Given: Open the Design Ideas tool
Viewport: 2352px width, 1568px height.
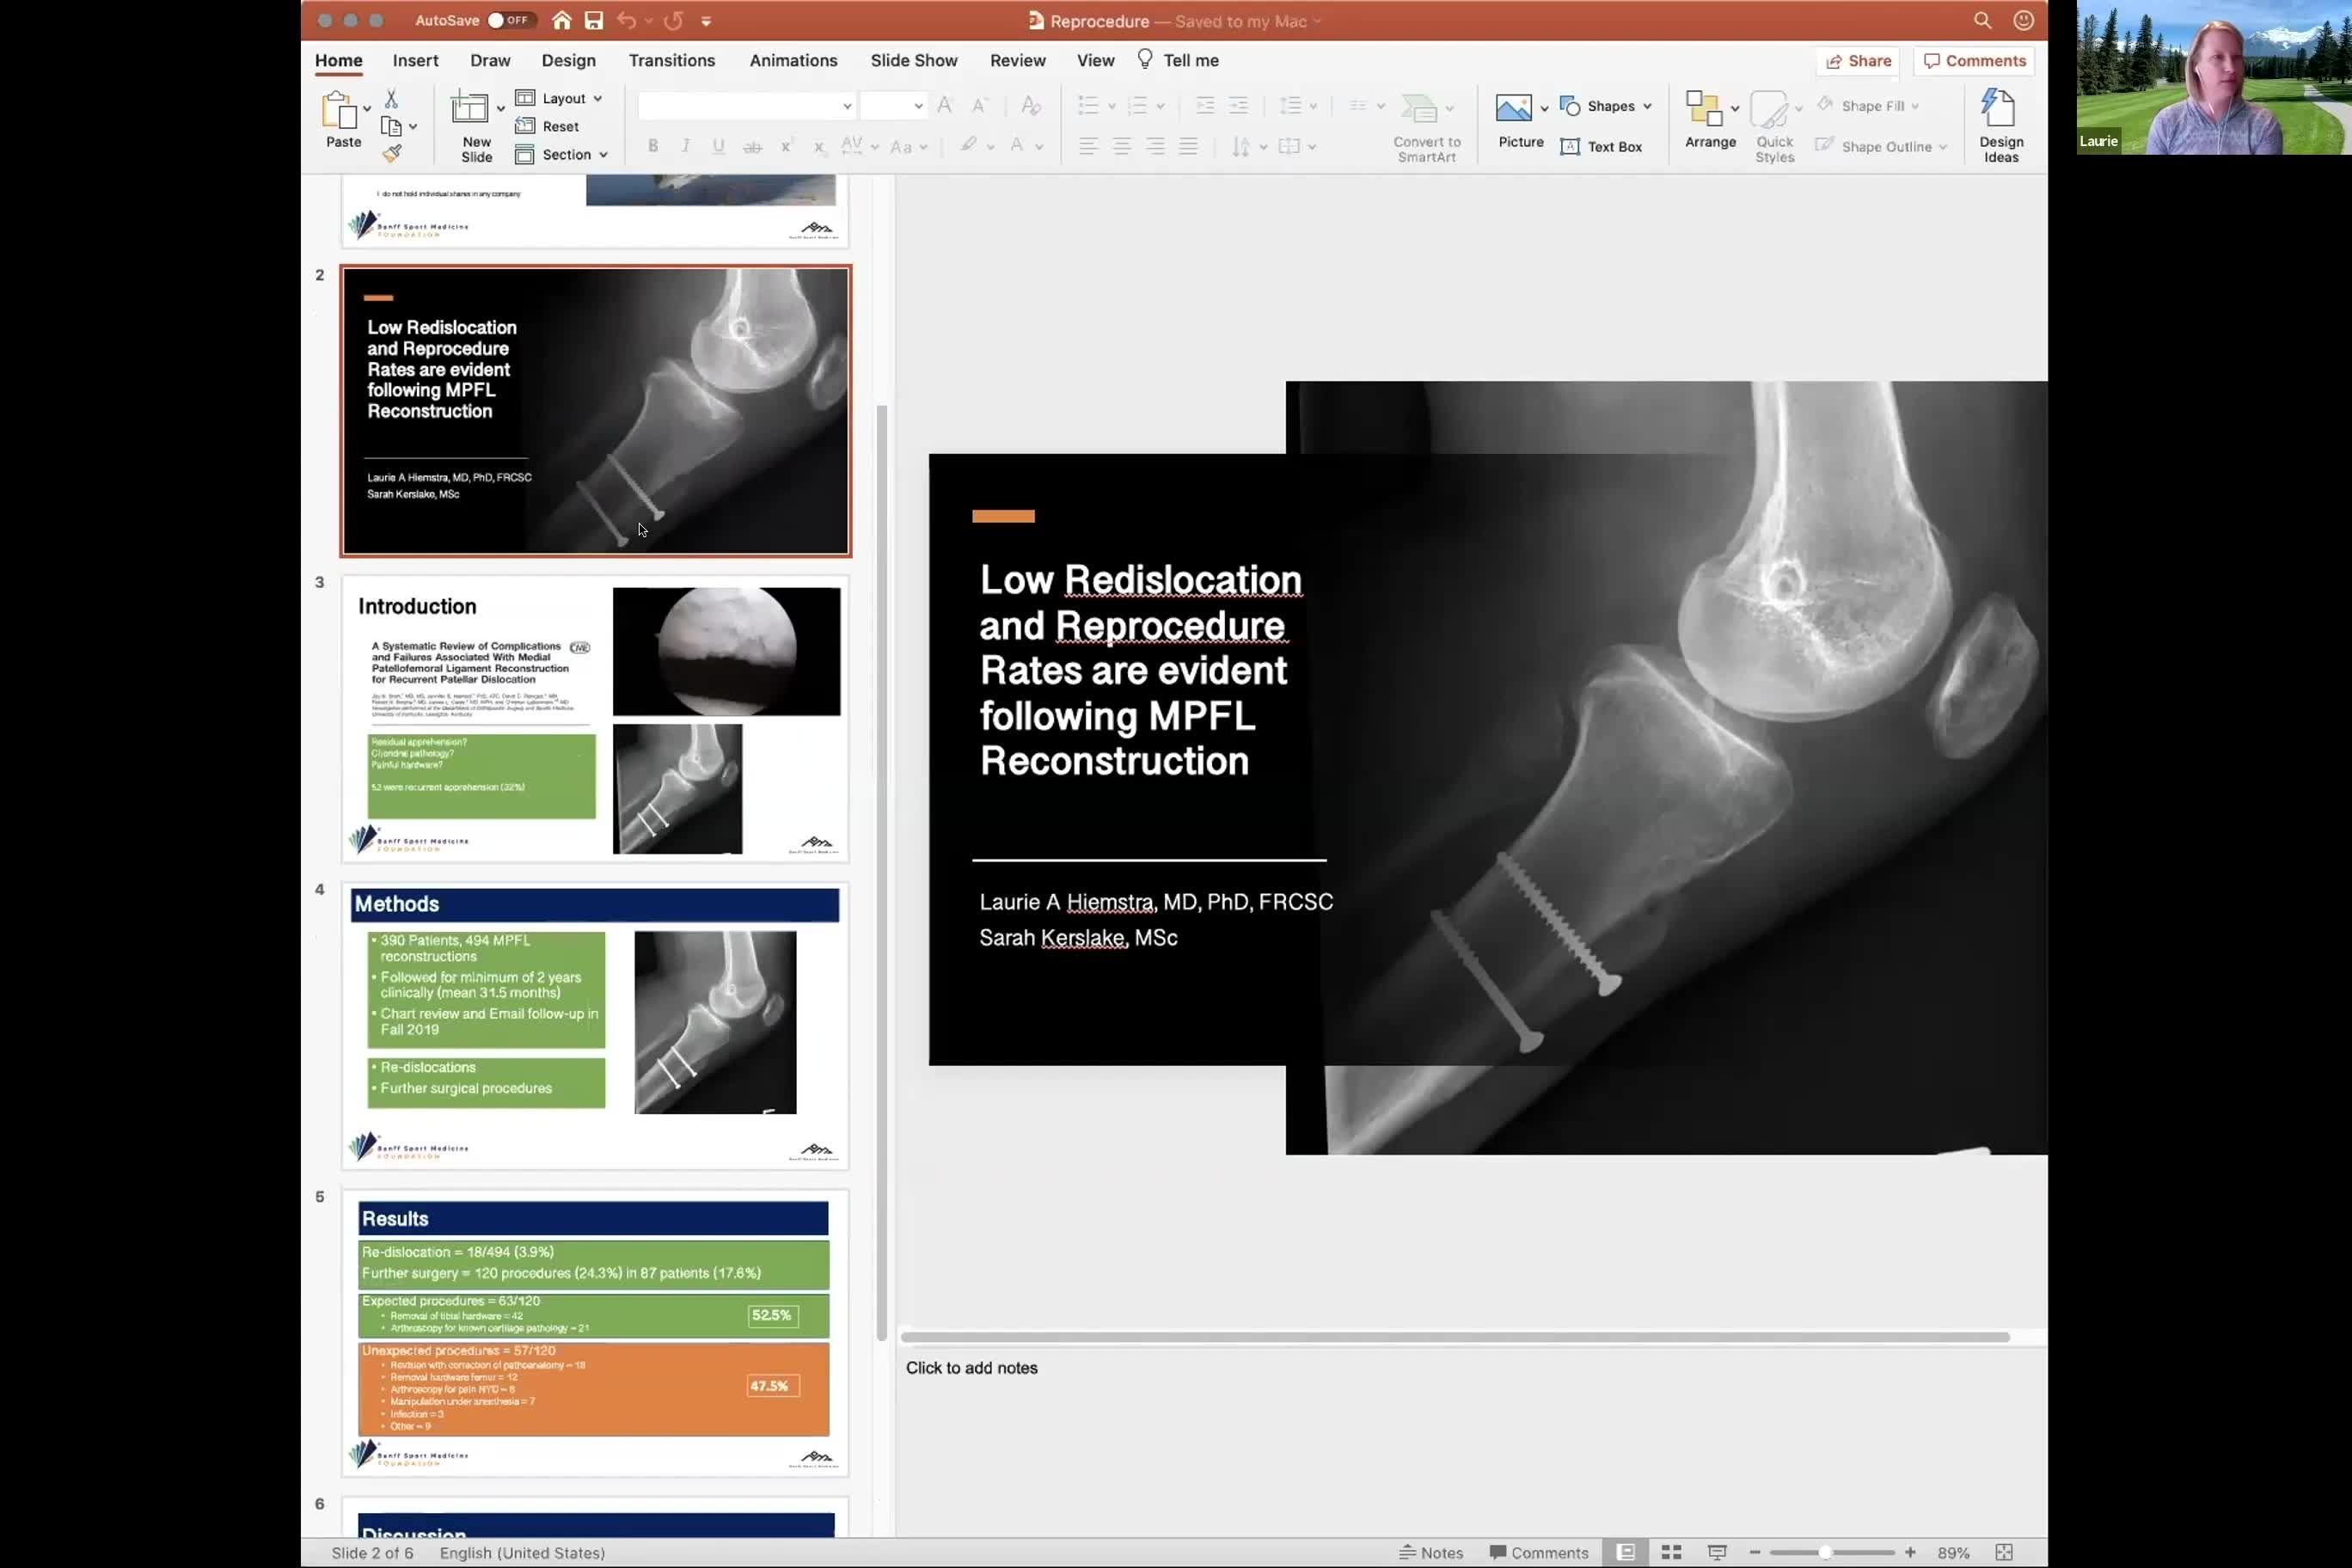Looking at the screenshot, I should (x=2000, y=125).
